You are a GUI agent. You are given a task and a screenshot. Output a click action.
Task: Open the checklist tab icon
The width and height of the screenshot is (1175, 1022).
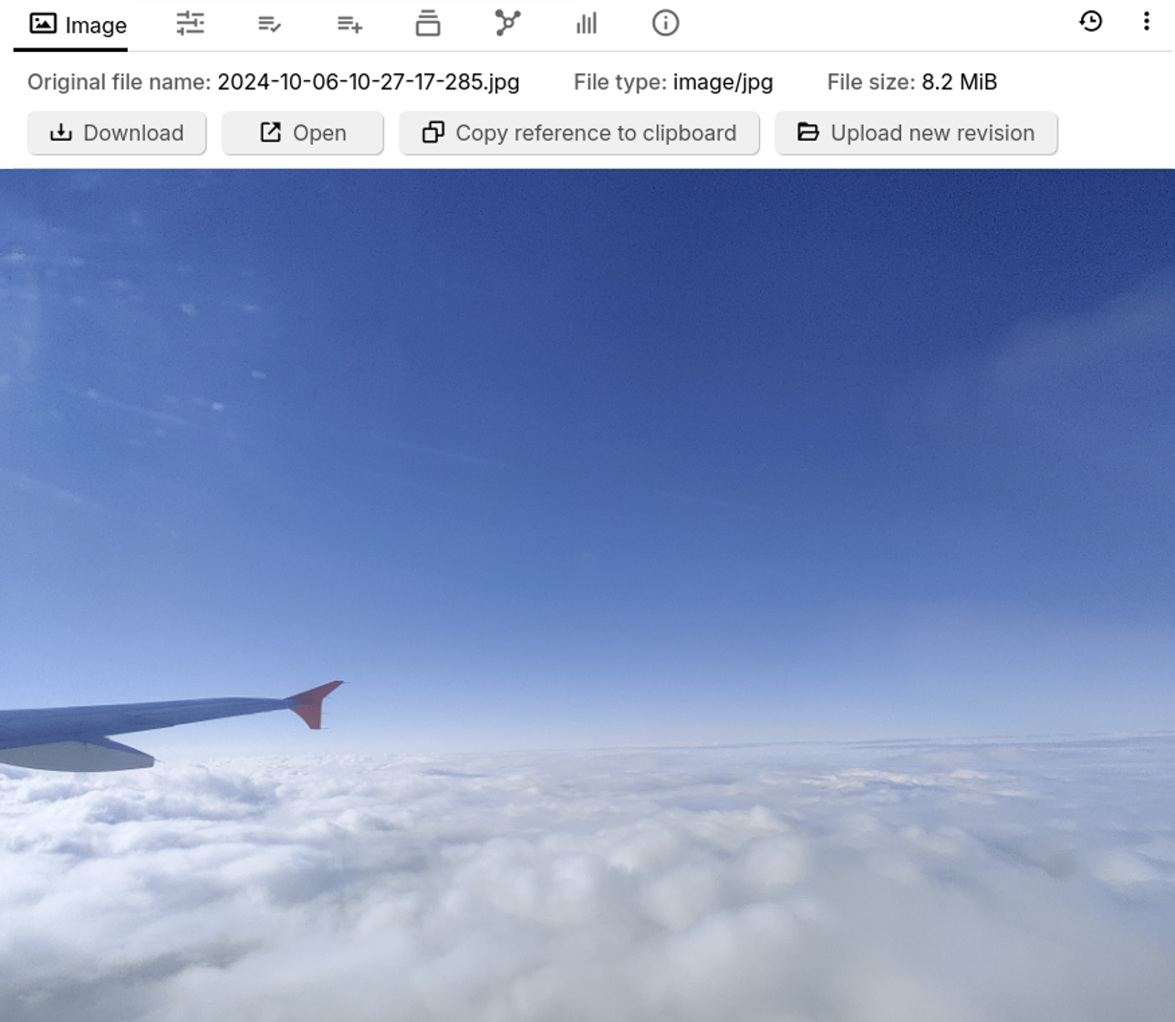tap(269, 24)
